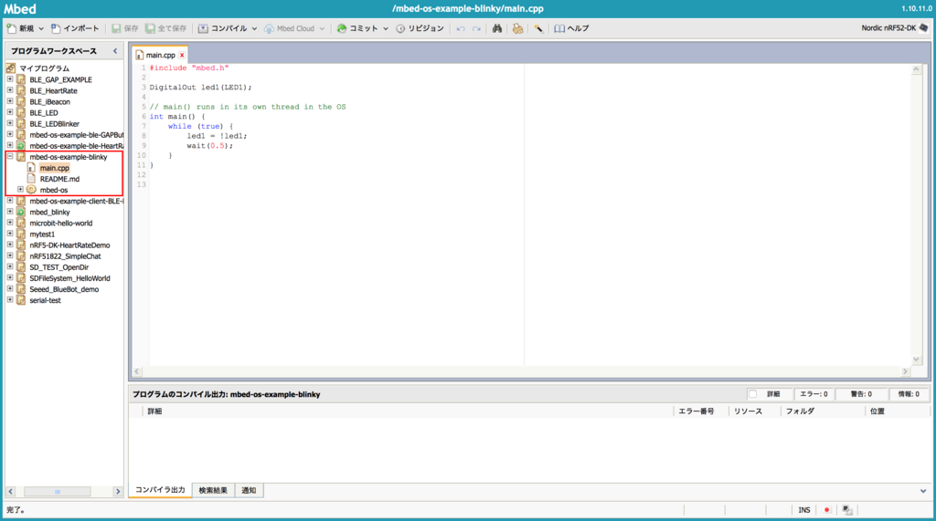Click the binoculars find icon
The width and height of the screenshot is (936, 521).
point(496,28)
